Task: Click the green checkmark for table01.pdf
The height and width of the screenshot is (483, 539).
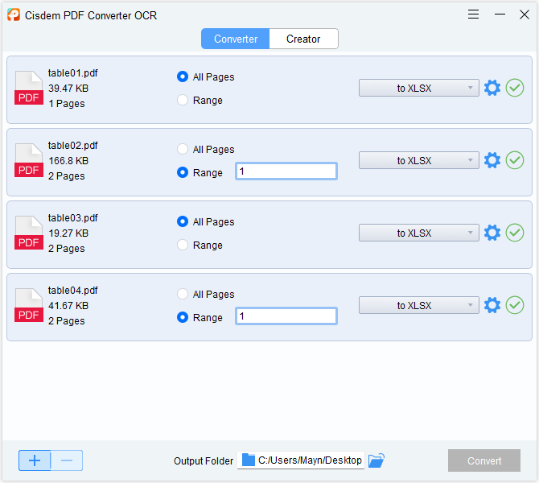Action: [x=515, y=88]
